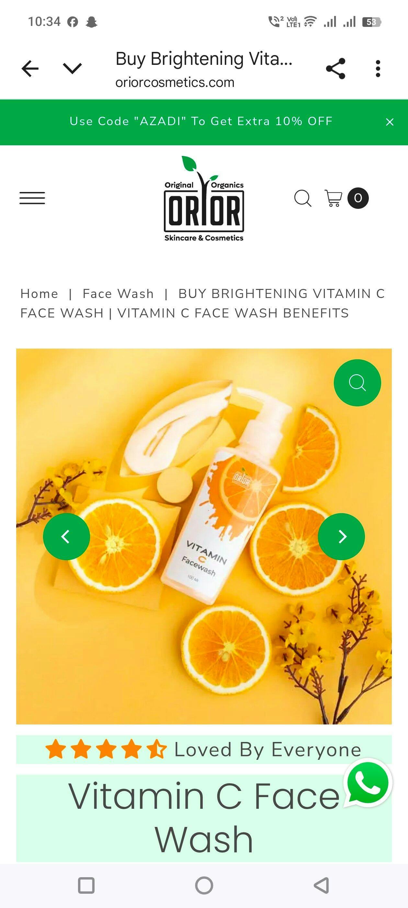
Task: Open the browser three-dot menu
Action: 378,69
